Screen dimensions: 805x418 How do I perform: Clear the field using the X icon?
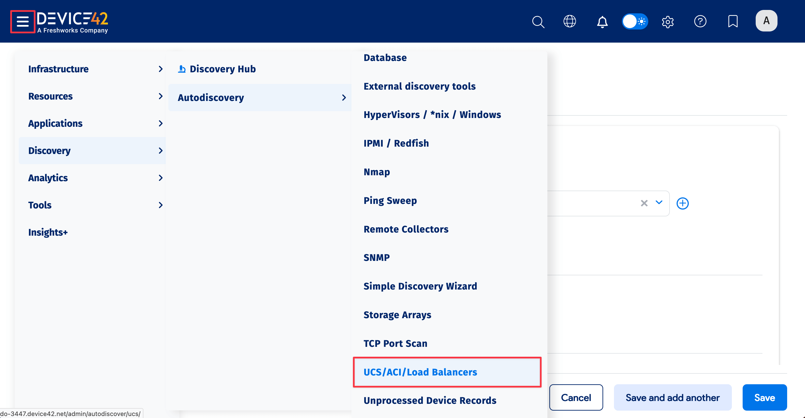pos(644,203)
